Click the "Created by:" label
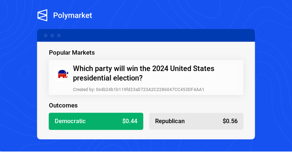Image resolution: width=292 pixels, height=153 pixels. tap(84, 89)
